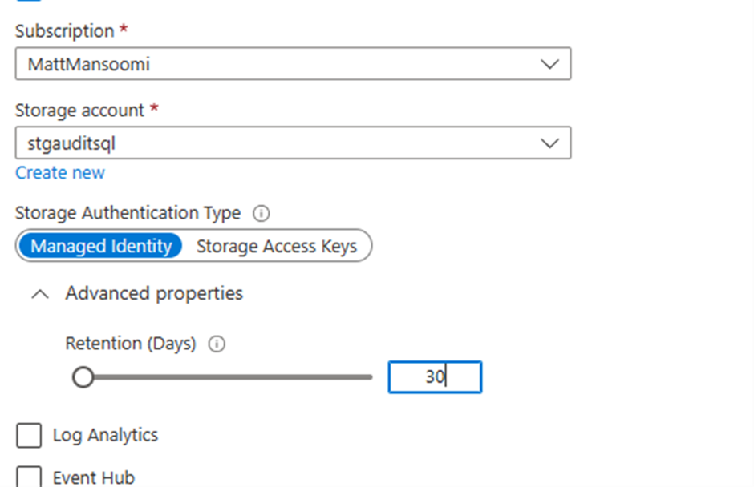Click the Advanced properties heading text
Screen dimensions: 754x487
154,294
